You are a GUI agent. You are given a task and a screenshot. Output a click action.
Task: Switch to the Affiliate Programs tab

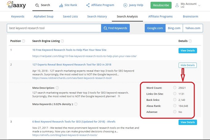(160, 16)
